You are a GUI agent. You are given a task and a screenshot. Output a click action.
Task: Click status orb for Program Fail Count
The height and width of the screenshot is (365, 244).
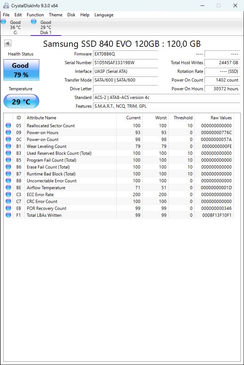(8, 160)
